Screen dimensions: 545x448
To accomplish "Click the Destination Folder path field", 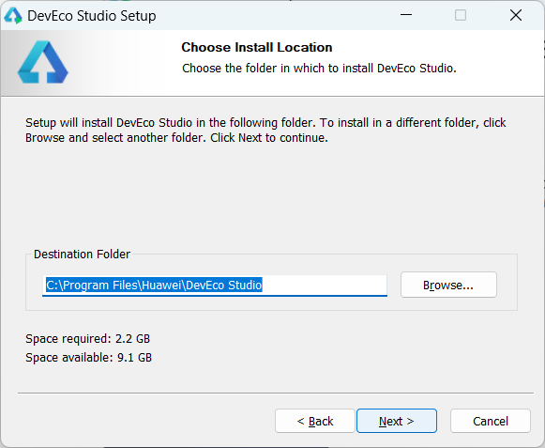I will coord(215,286).
